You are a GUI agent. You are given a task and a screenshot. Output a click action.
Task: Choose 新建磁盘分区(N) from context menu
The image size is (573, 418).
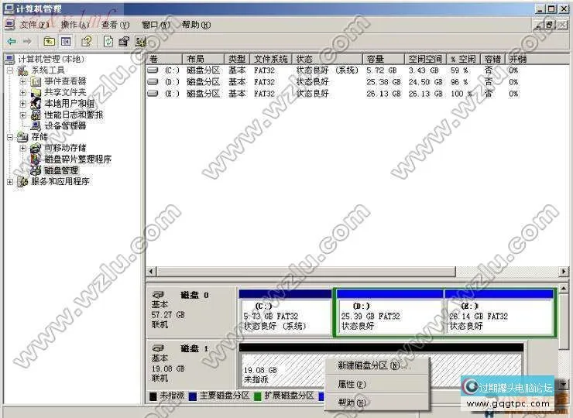(x=376, y=365)
